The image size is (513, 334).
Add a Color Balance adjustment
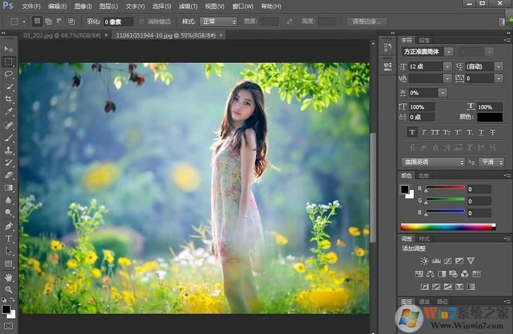[430, 274]
